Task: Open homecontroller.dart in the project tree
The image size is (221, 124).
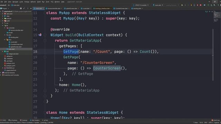Action: click(x=17, y=30)
